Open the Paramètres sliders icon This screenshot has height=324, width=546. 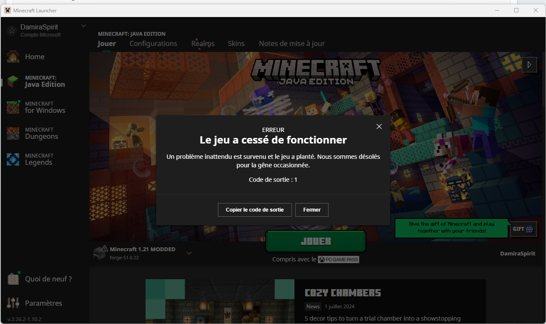[13, 303]
